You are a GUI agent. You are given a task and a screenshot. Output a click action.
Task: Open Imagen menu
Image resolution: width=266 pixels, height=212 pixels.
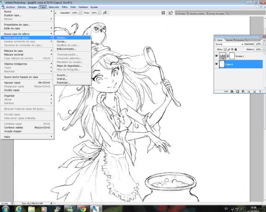pyautogui.click(x=33, y=7)
